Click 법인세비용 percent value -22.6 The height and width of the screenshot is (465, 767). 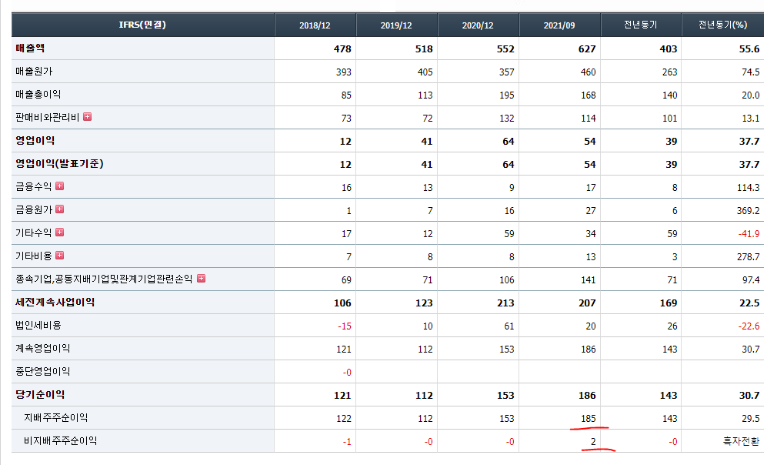tap(749, 326)
